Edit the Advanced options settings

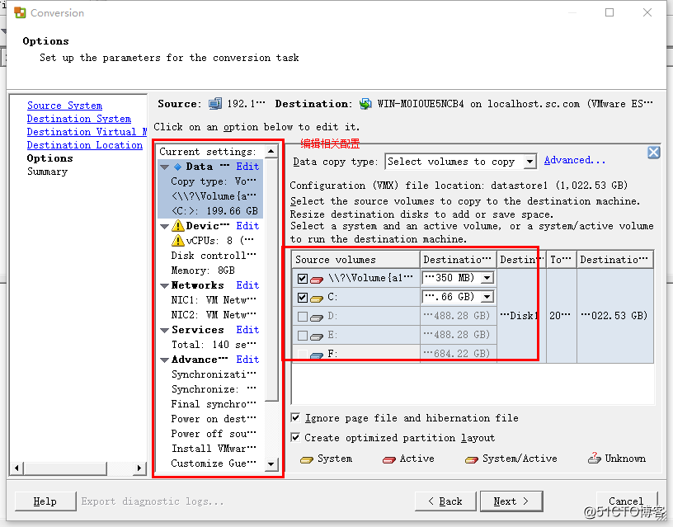click(x=247, y=360)
